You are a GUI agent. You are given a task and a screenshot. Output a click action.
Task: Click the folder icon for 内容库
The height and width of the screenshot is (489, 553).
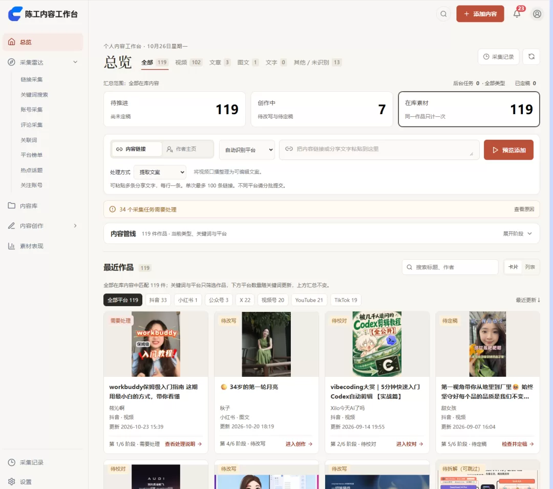pyautogui.click(x=12, y=205)
